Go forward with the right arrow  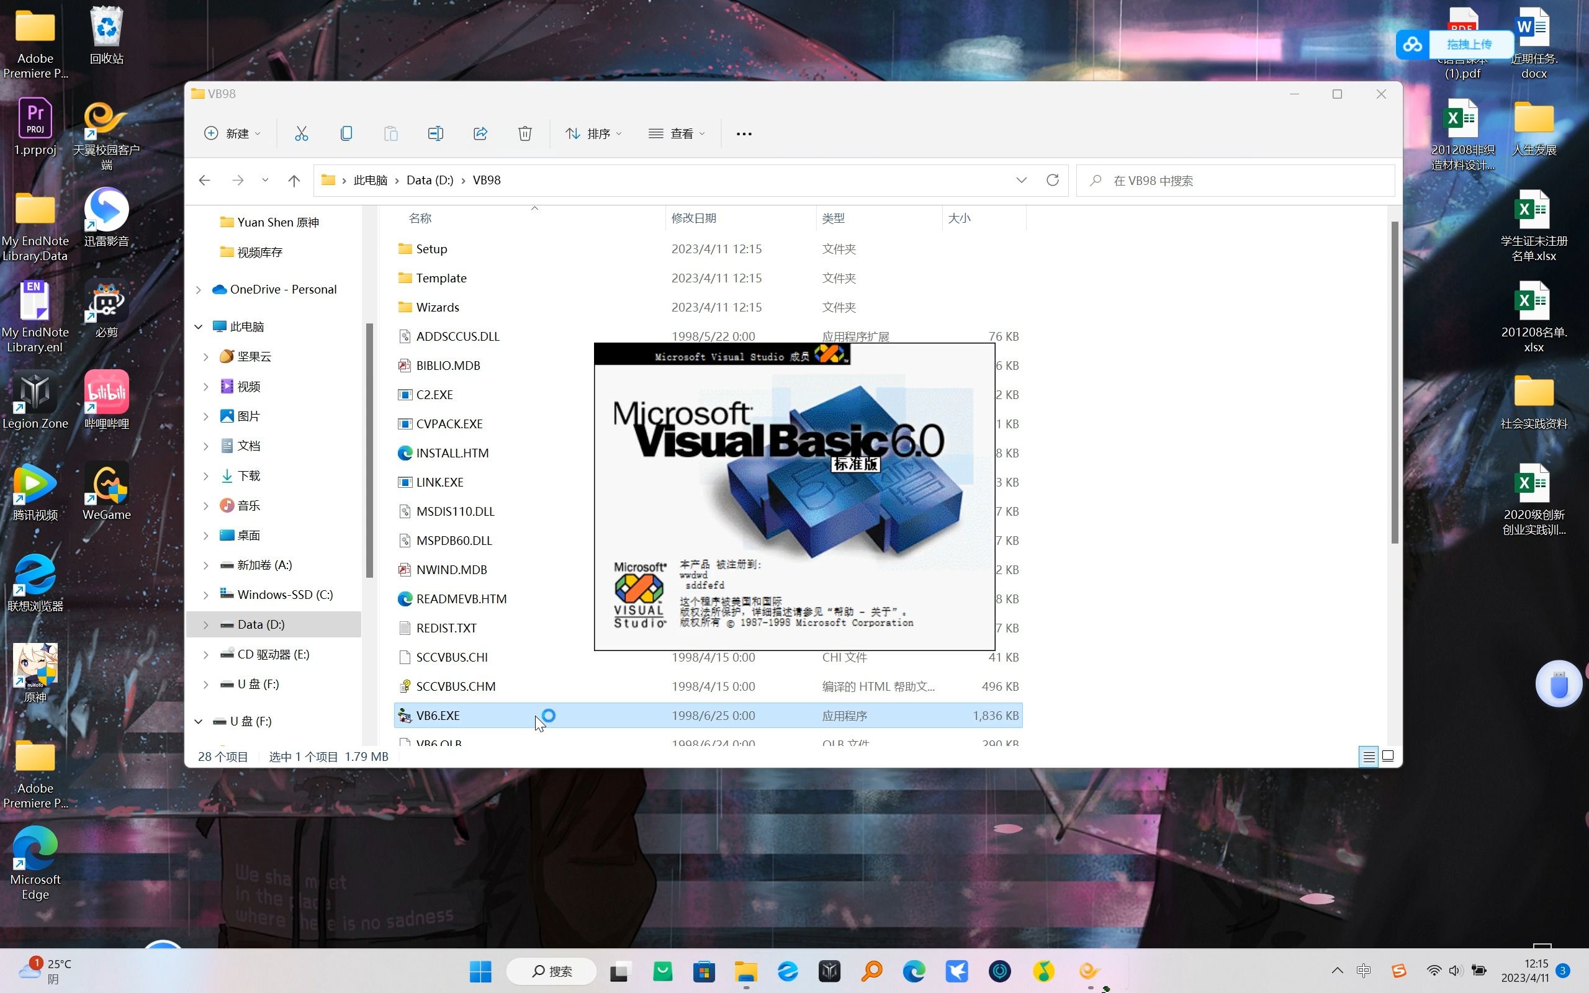click(x=238, y=180)
